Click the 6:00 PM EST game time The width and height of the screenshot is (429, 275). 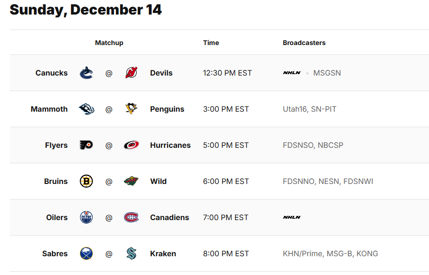tap(226, 181)
